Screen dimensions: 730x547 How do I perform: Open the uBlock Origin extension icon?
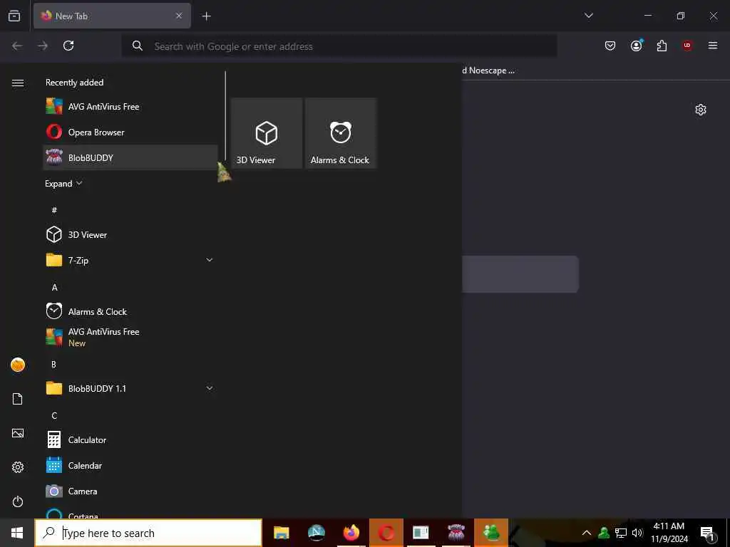pyautogui.click(x=687, y=46)
